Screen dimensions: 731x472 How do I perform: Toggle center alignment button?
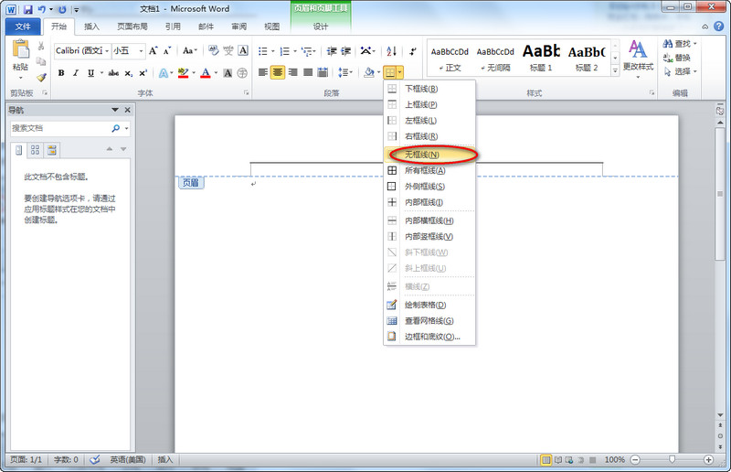pos(278,72)
